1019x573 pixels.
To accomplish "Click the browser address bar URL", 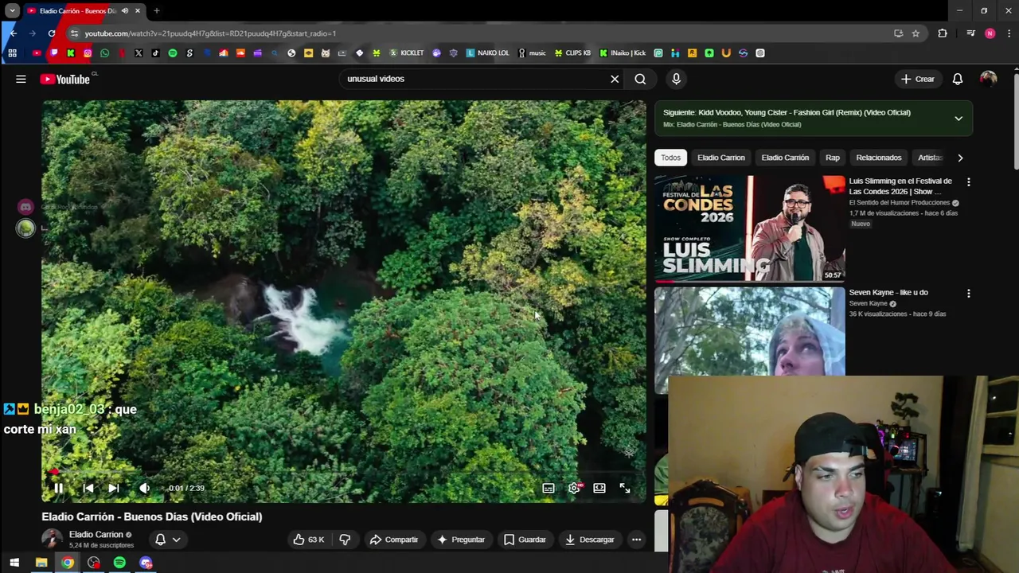I will (210, 33).
